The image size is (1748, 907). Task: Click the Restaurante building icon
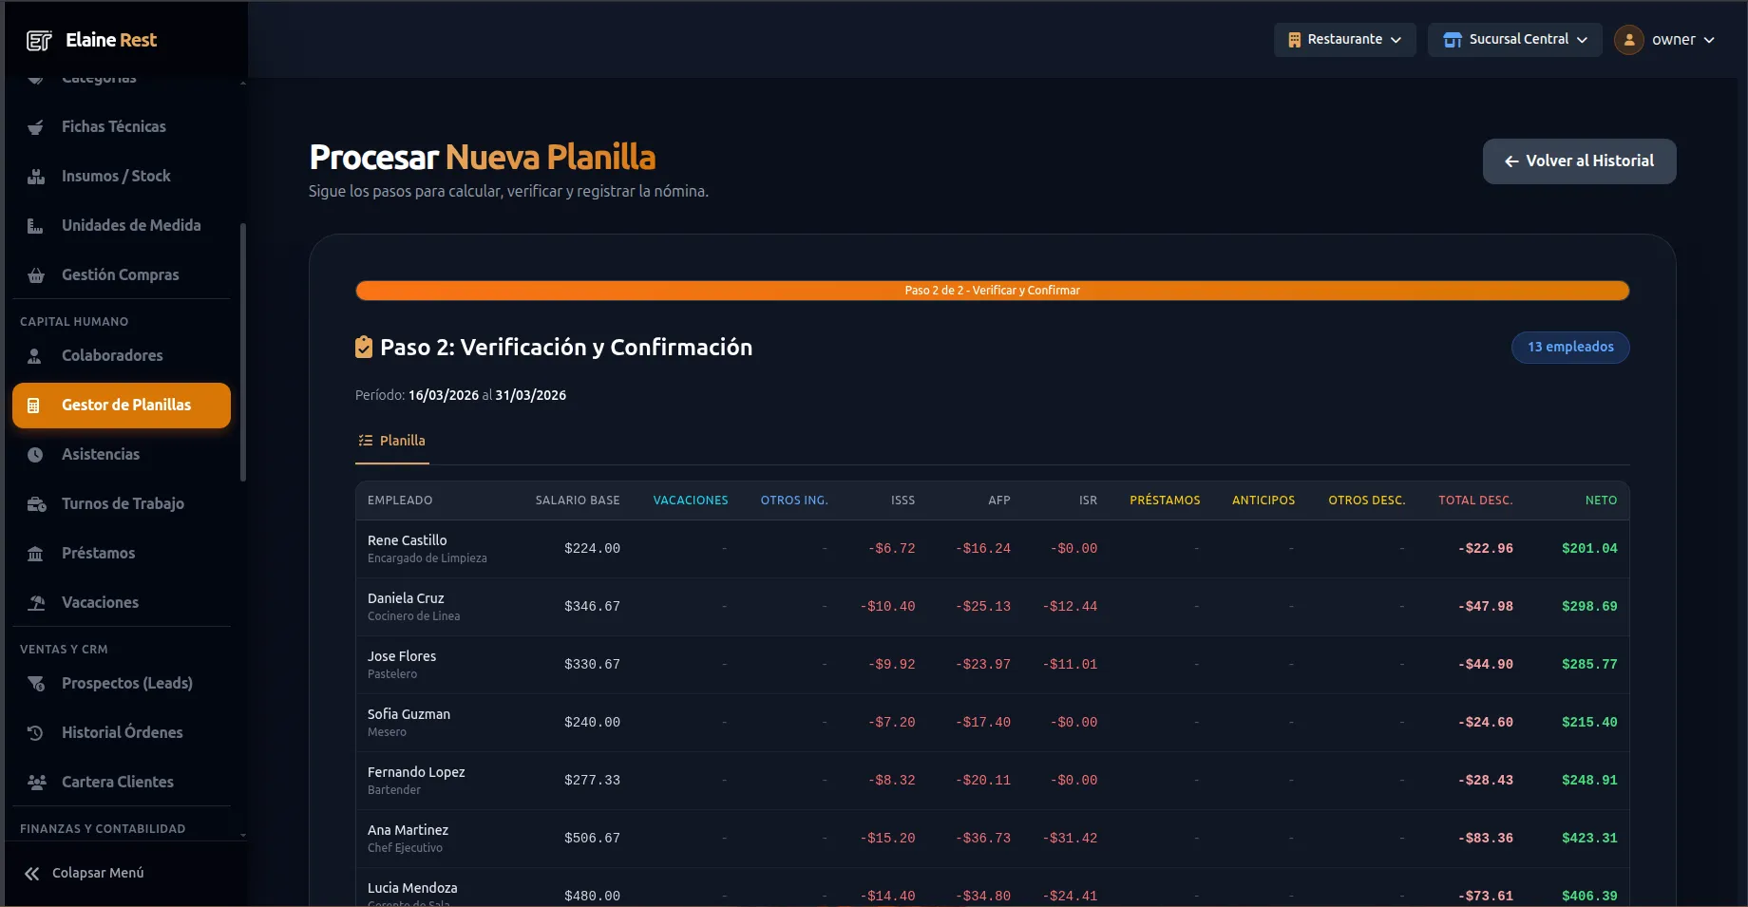1294,40
